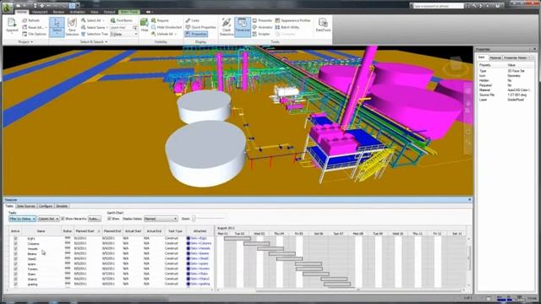The height and width of the screenshot is (304, 541).
Task: Click the Rules... button
Action: (x=95, y=219)
